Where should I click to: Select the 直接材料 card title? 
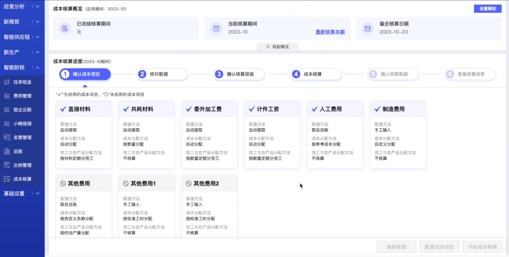tap(79, 109)
